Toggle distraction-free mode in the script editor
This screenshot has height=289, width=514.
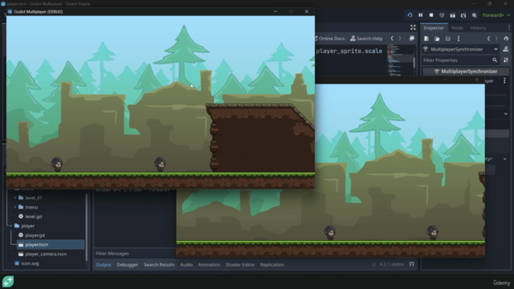[x=413, y=27]
